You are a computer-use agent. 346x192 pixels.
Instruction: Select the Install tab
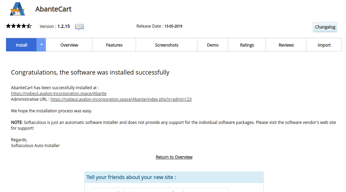point(21,45)
